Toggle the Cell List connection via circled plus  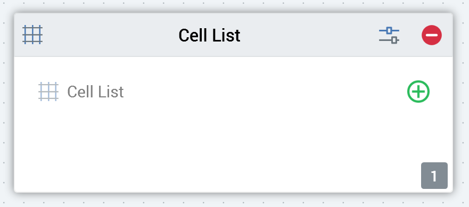418,92
